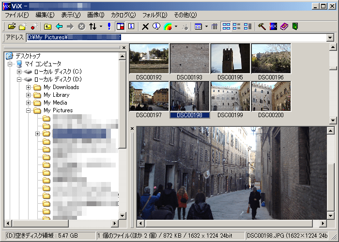The height and width of the screenshot is (242, 339).
Task: Open the フォルダ(D) menu
Action: [x=155, y=15]
